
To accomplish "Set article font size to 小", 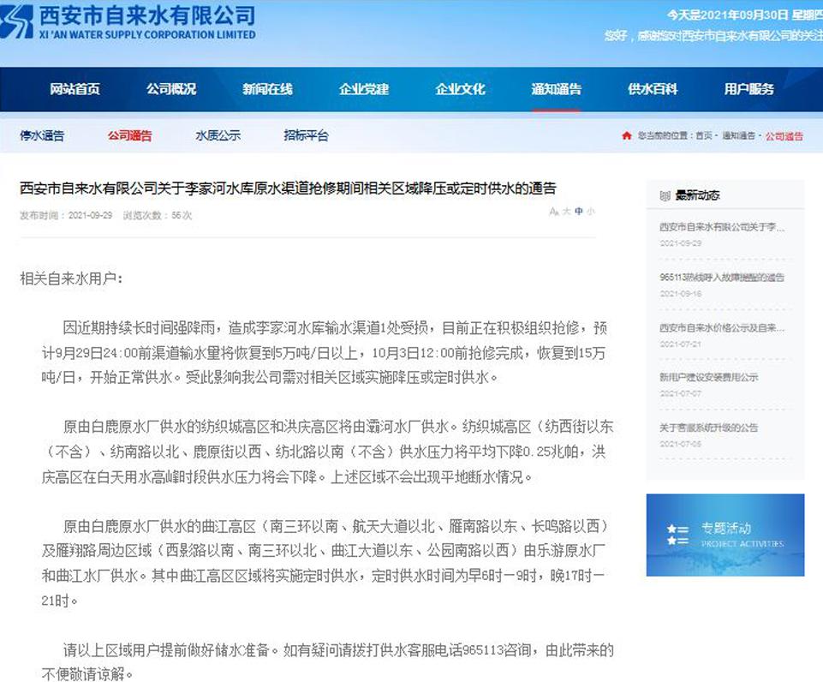I will click(x=590, y=211).
